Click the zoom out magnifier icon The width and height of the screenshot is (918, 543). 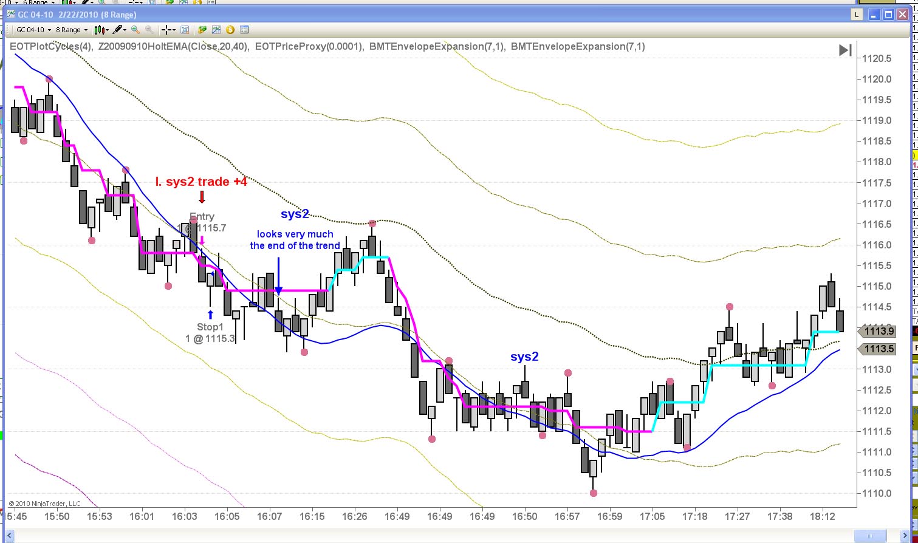coord(149,29)
